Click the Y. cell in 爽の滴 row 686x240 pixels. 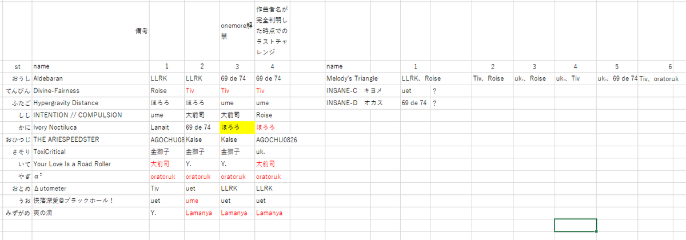[x=166, y=213]
